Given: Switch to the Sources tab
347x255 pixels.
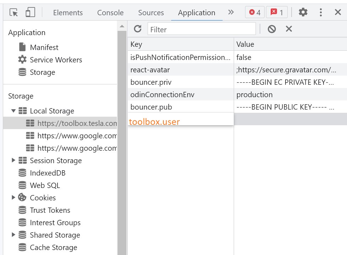Looking at the screenshot, I should 151,13.
